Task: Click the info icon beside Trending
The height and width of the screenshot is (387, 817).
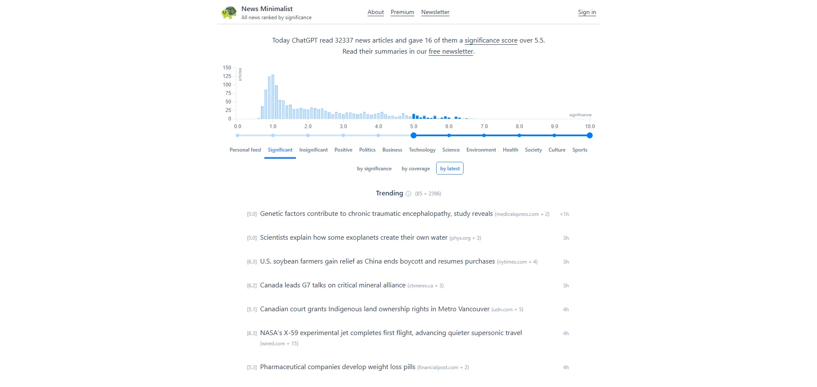Action: (x=408, y=194)
